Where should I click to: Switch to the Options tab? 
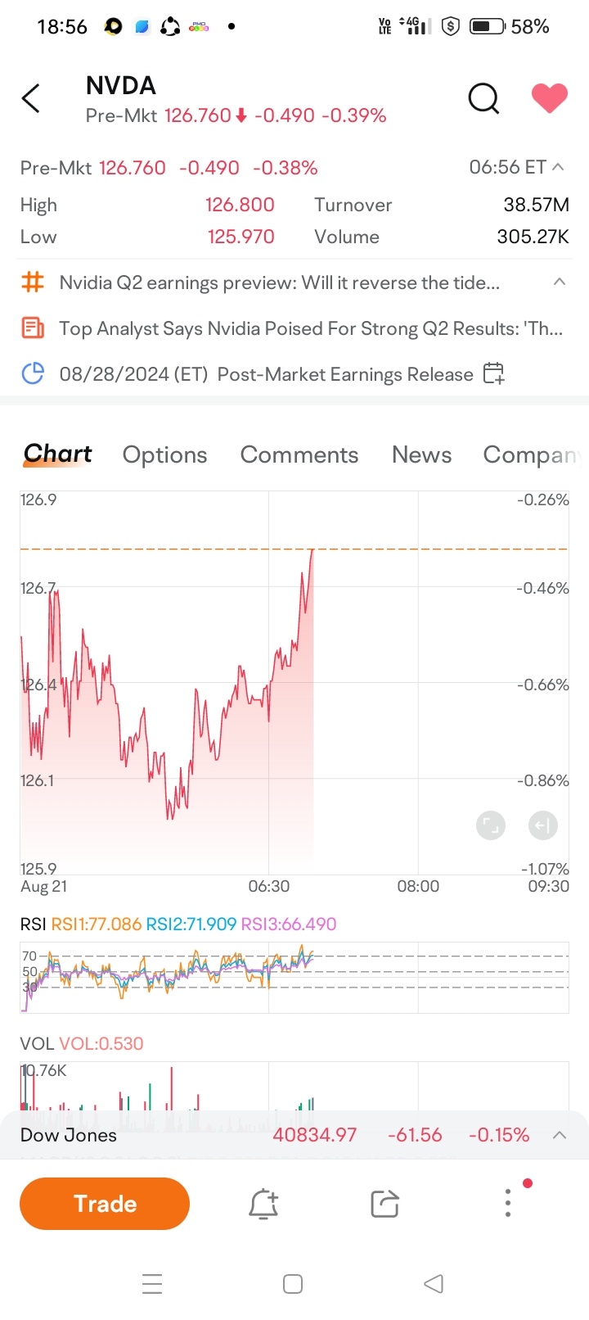(x=164, y=455)
